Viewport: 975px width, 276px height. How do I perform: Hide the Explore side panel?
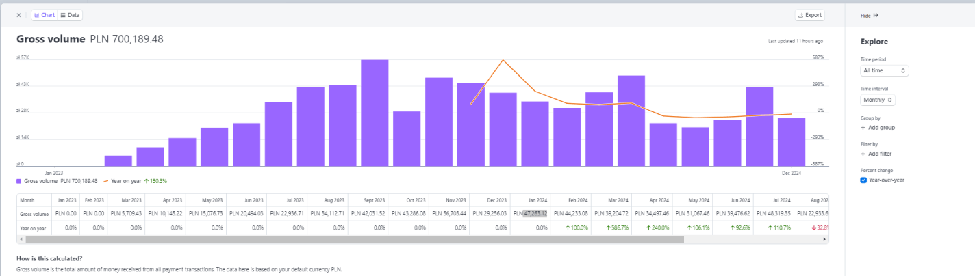pos(869,15)
